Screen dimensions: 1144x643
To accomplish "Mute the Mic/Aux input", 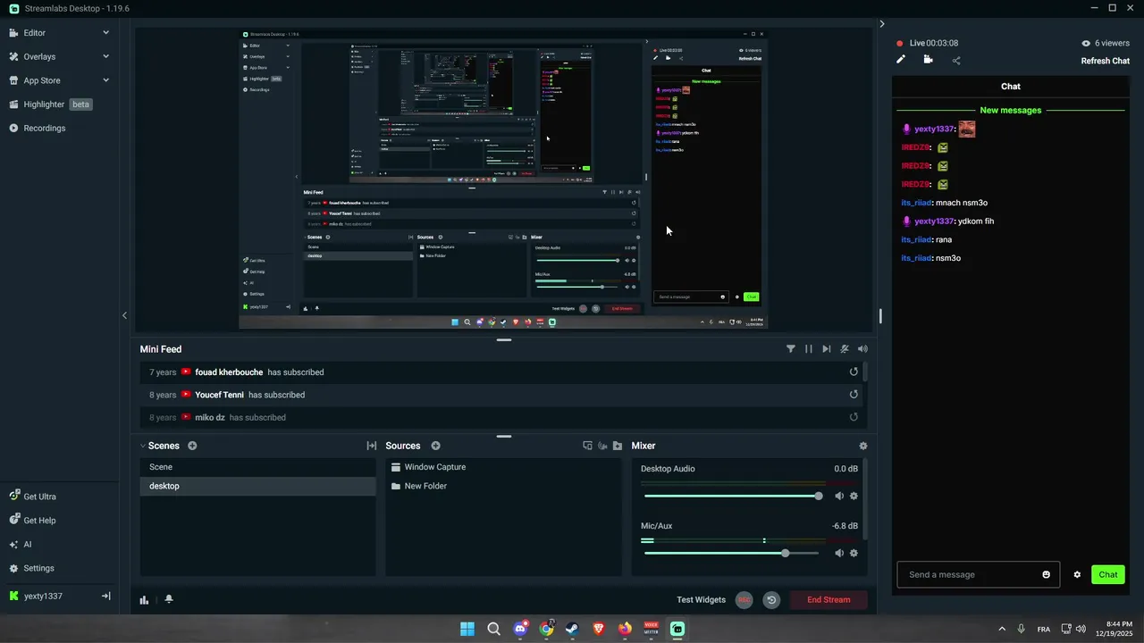I will (839, 553).
